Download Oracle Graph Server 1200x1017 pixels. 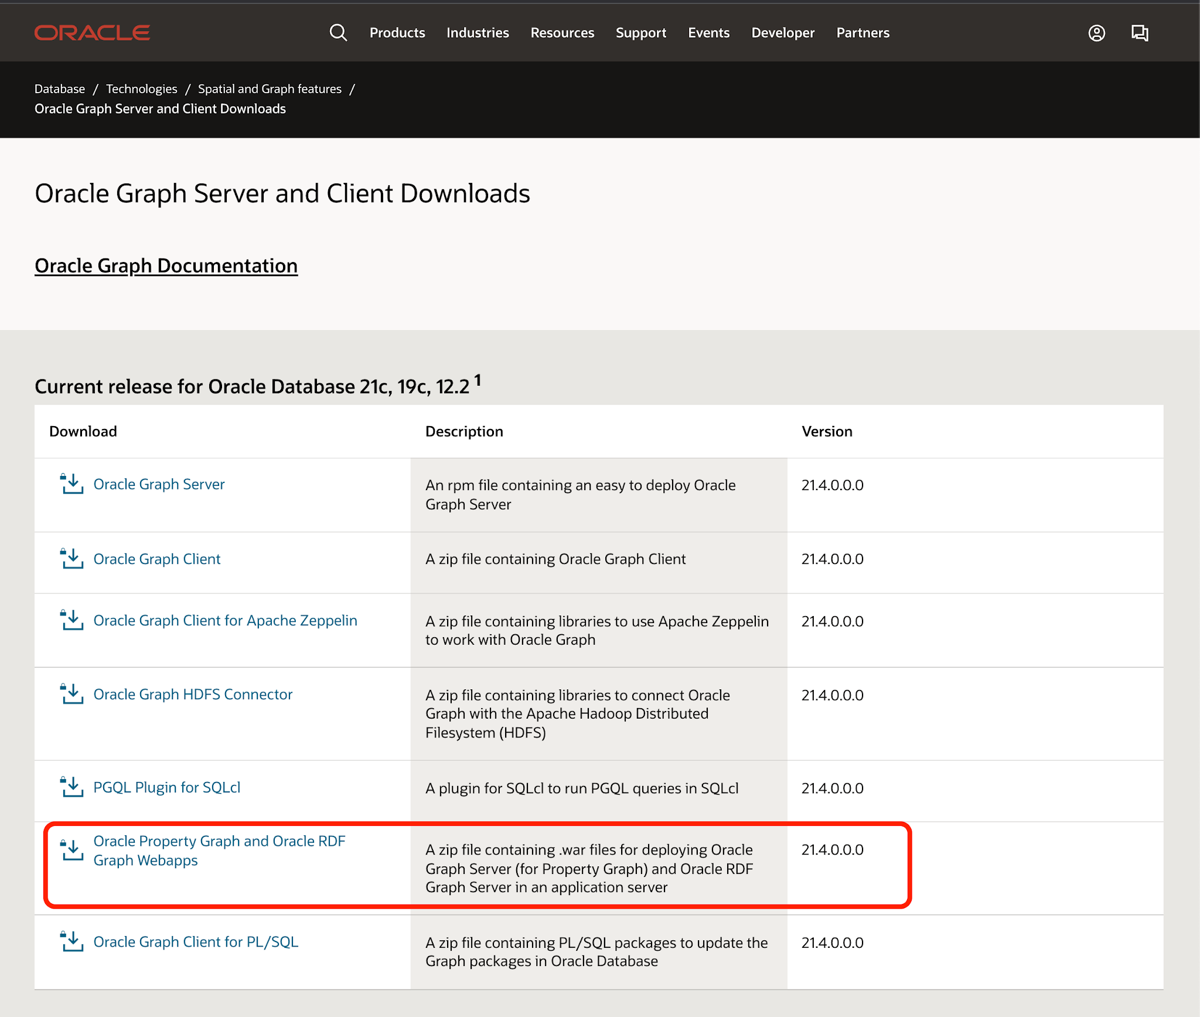(159, 484)
